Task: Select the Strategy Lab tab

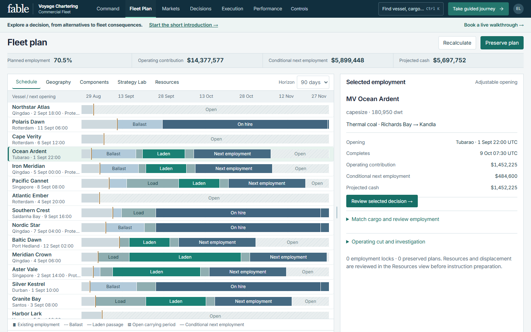Action: [x=132, y=82]
